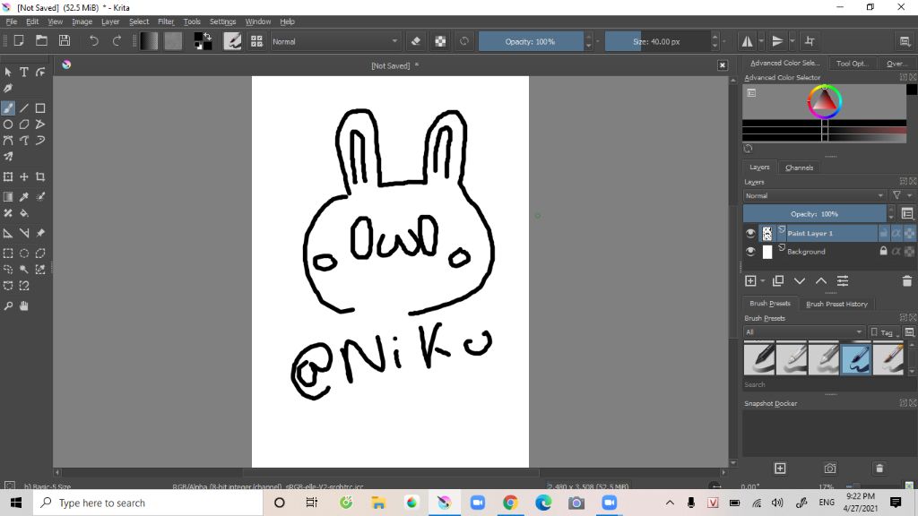Take a snapshot in Snapshot Docker
The width and height of the screenshot is (918, 516).
[830, 468]
